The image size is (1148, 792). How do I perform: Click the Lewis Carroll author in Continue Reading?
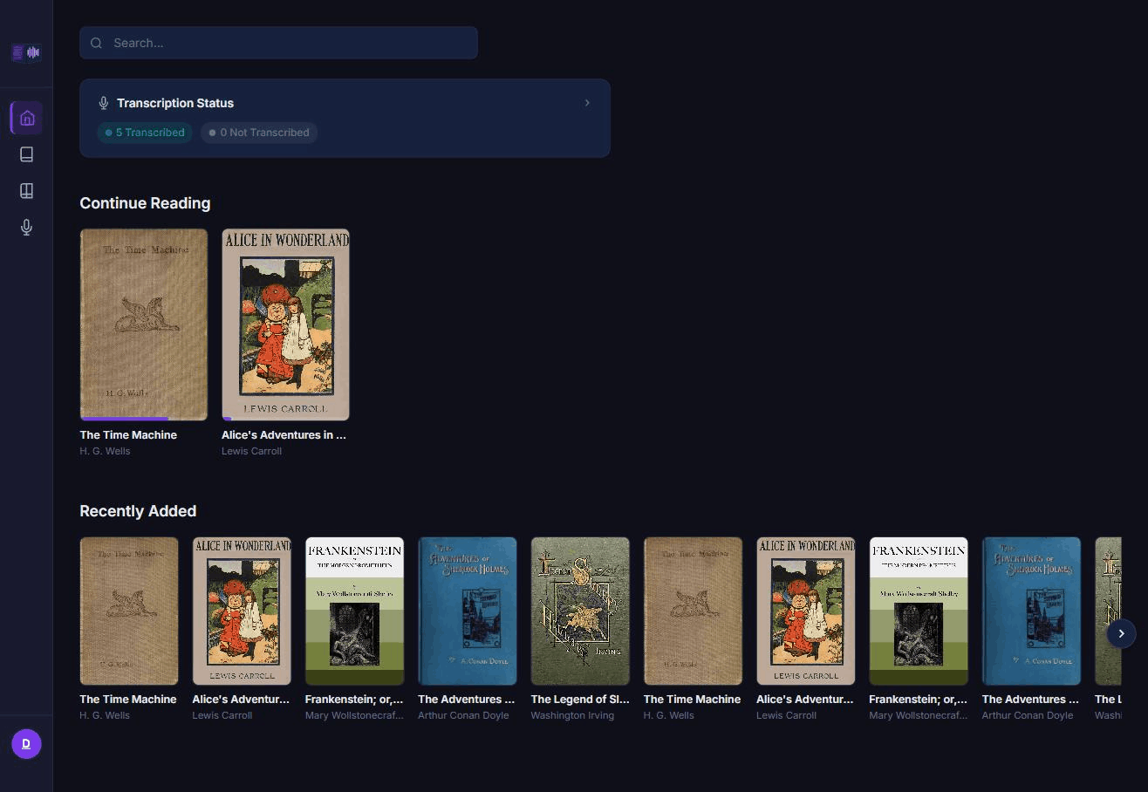click(251, 451)
